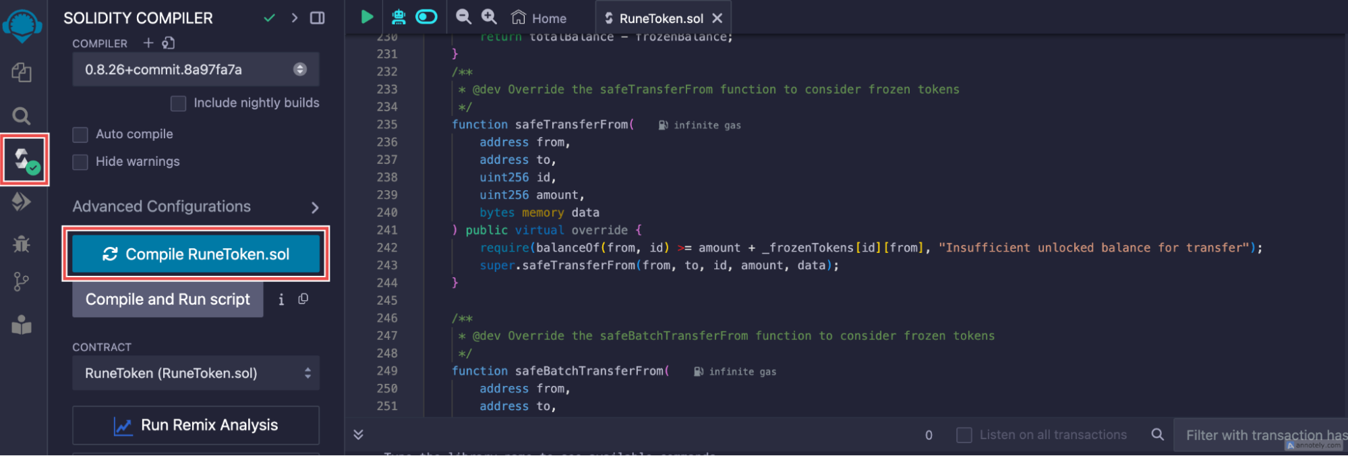Viewport: 1348px width, 456px height.
Task: Click the zoom in magnifier icon
Action: (x=489, y=17)
